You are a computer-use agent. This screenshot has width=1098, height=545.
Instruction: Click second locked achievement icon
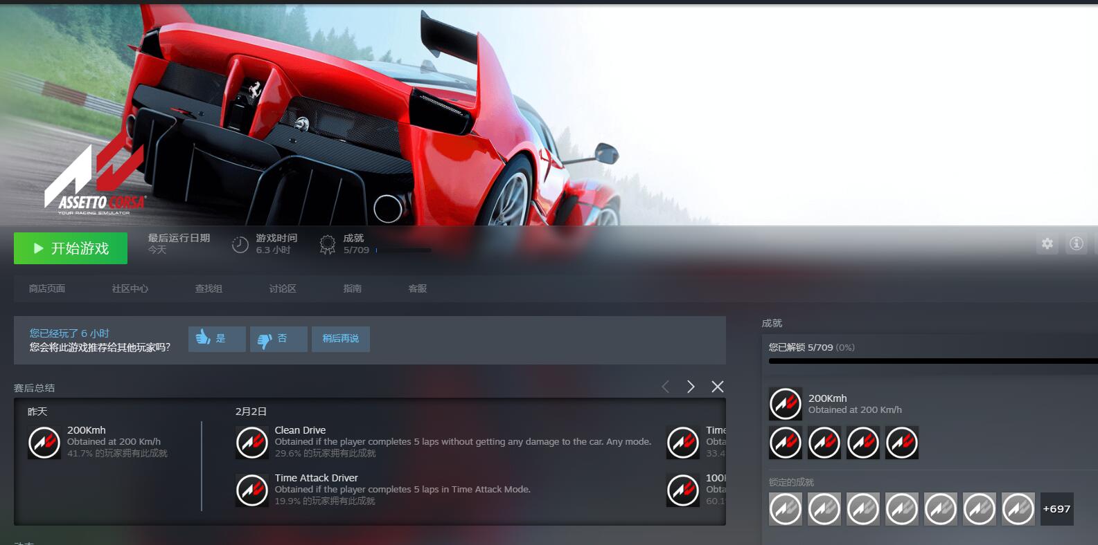tap(824, 509)
